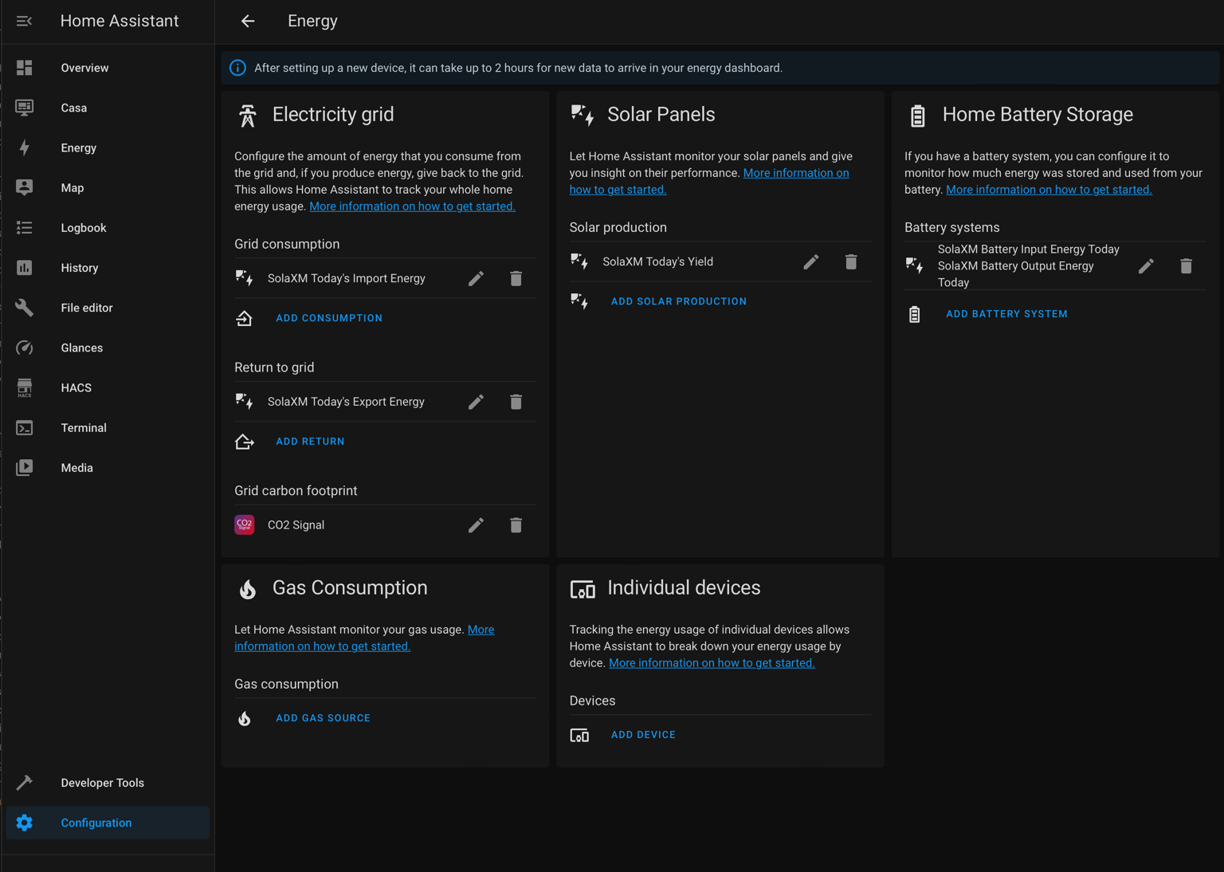Image resolution: width=1224 pixels, height=872 pixels.
Task: Delete the SolaXM battery system entry
Action: click(1186, 266)
